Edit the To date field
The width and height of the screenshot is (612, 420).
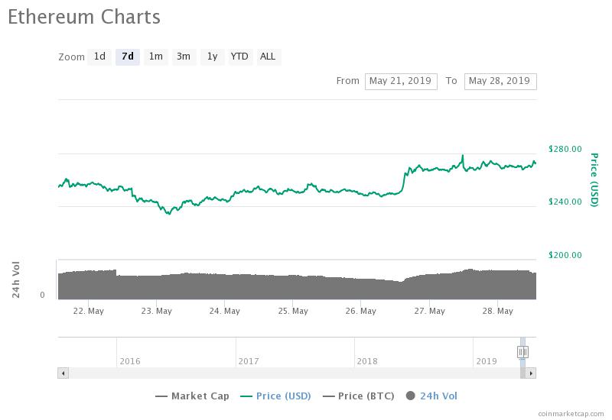pos(500,82)
